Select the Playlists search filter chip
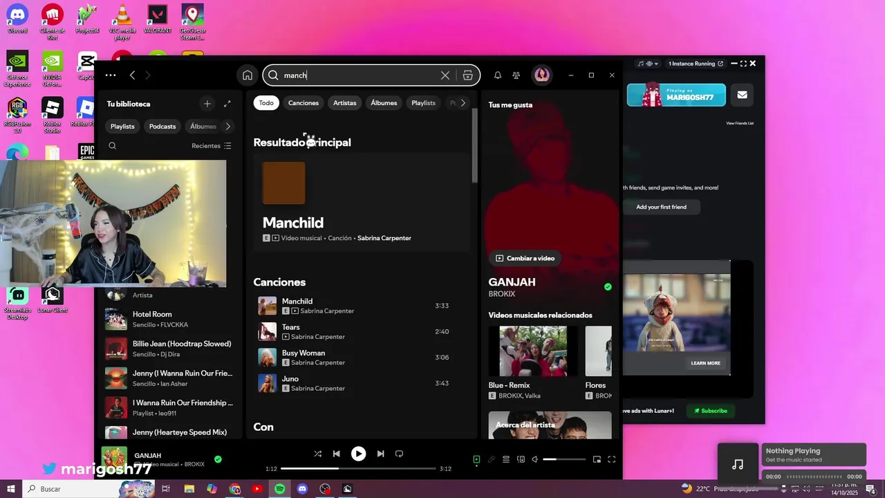Viewport: 885px width, 498px height. 424,103
